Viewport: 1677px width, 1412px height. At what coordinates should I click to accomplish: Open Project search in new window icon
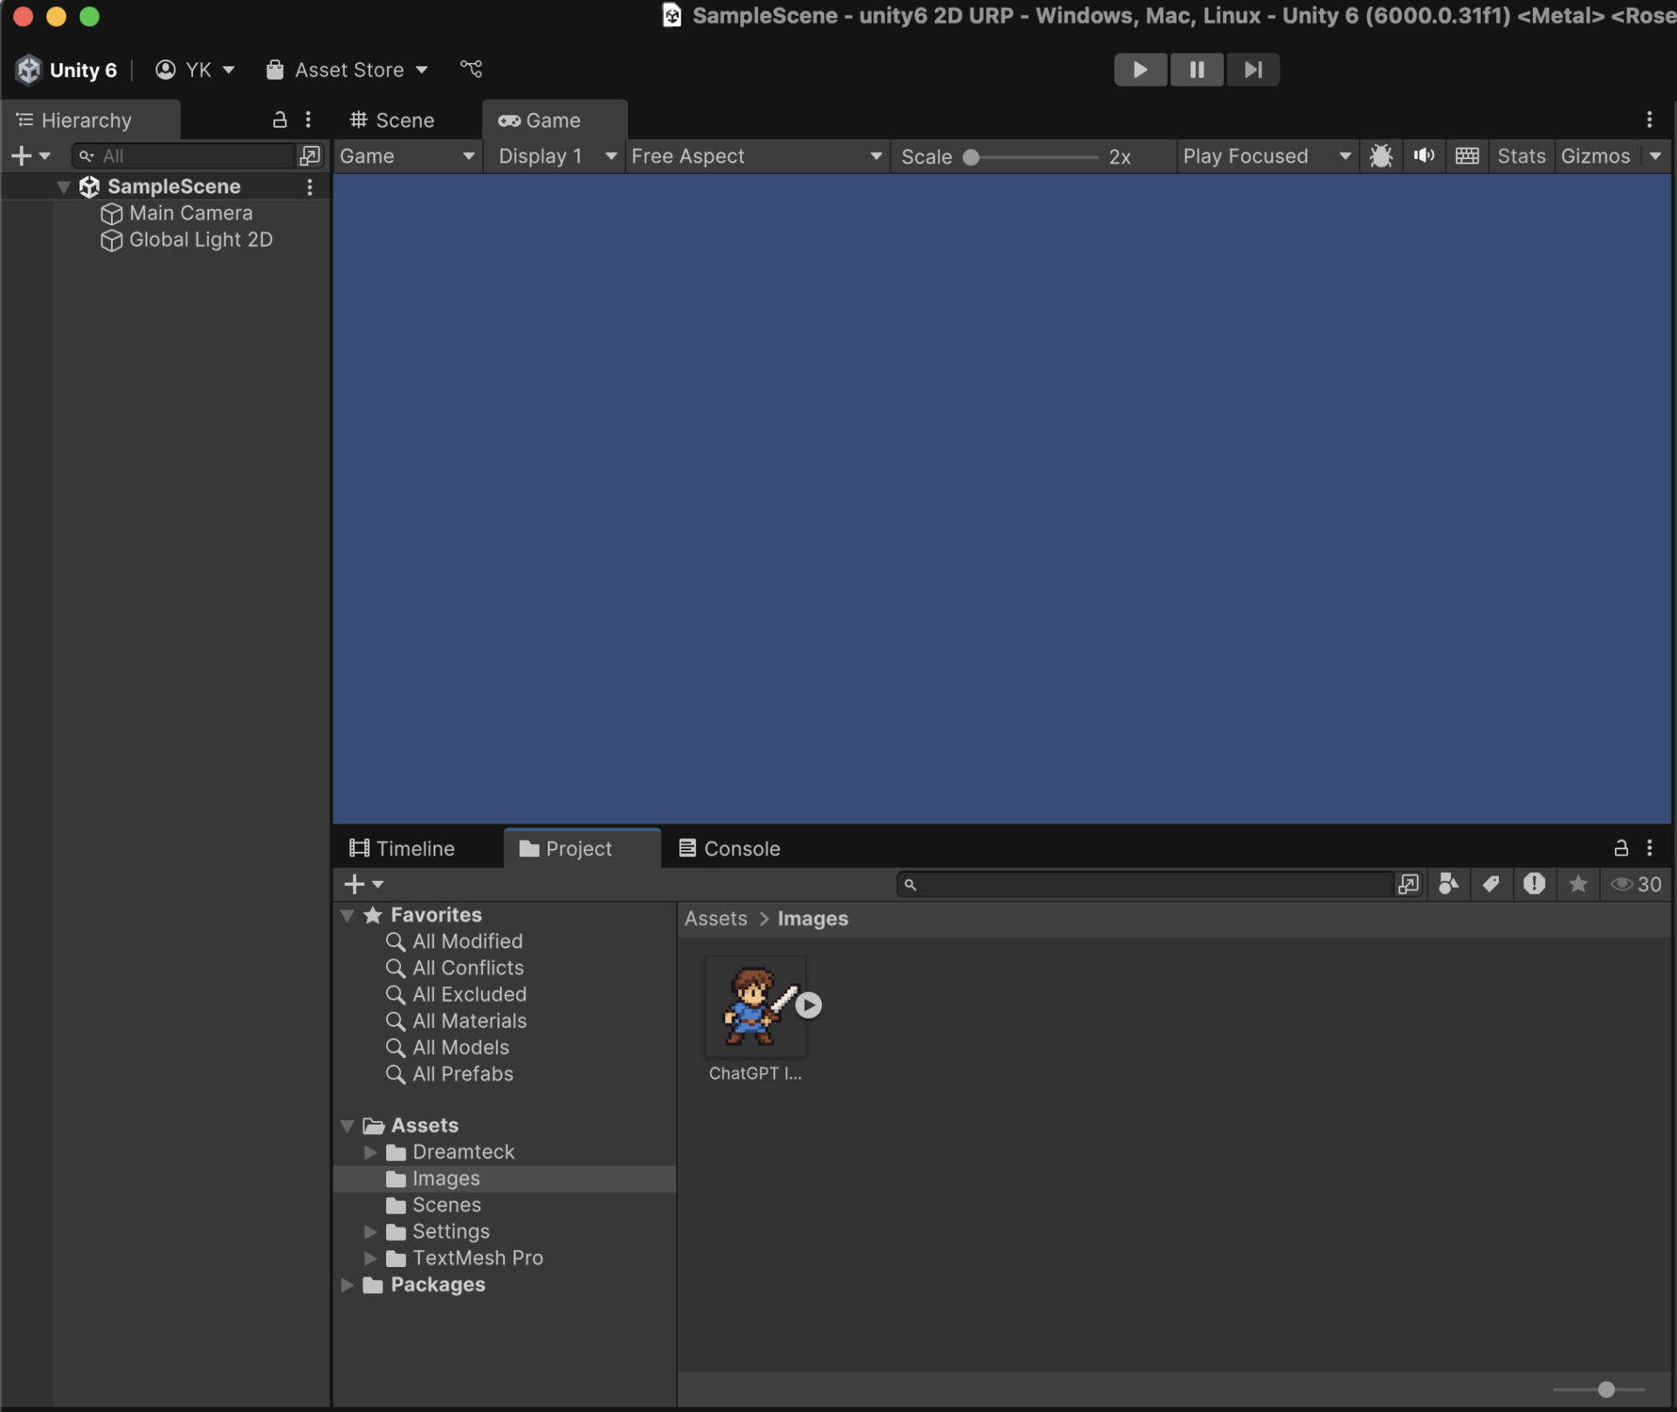(1408, 884)
